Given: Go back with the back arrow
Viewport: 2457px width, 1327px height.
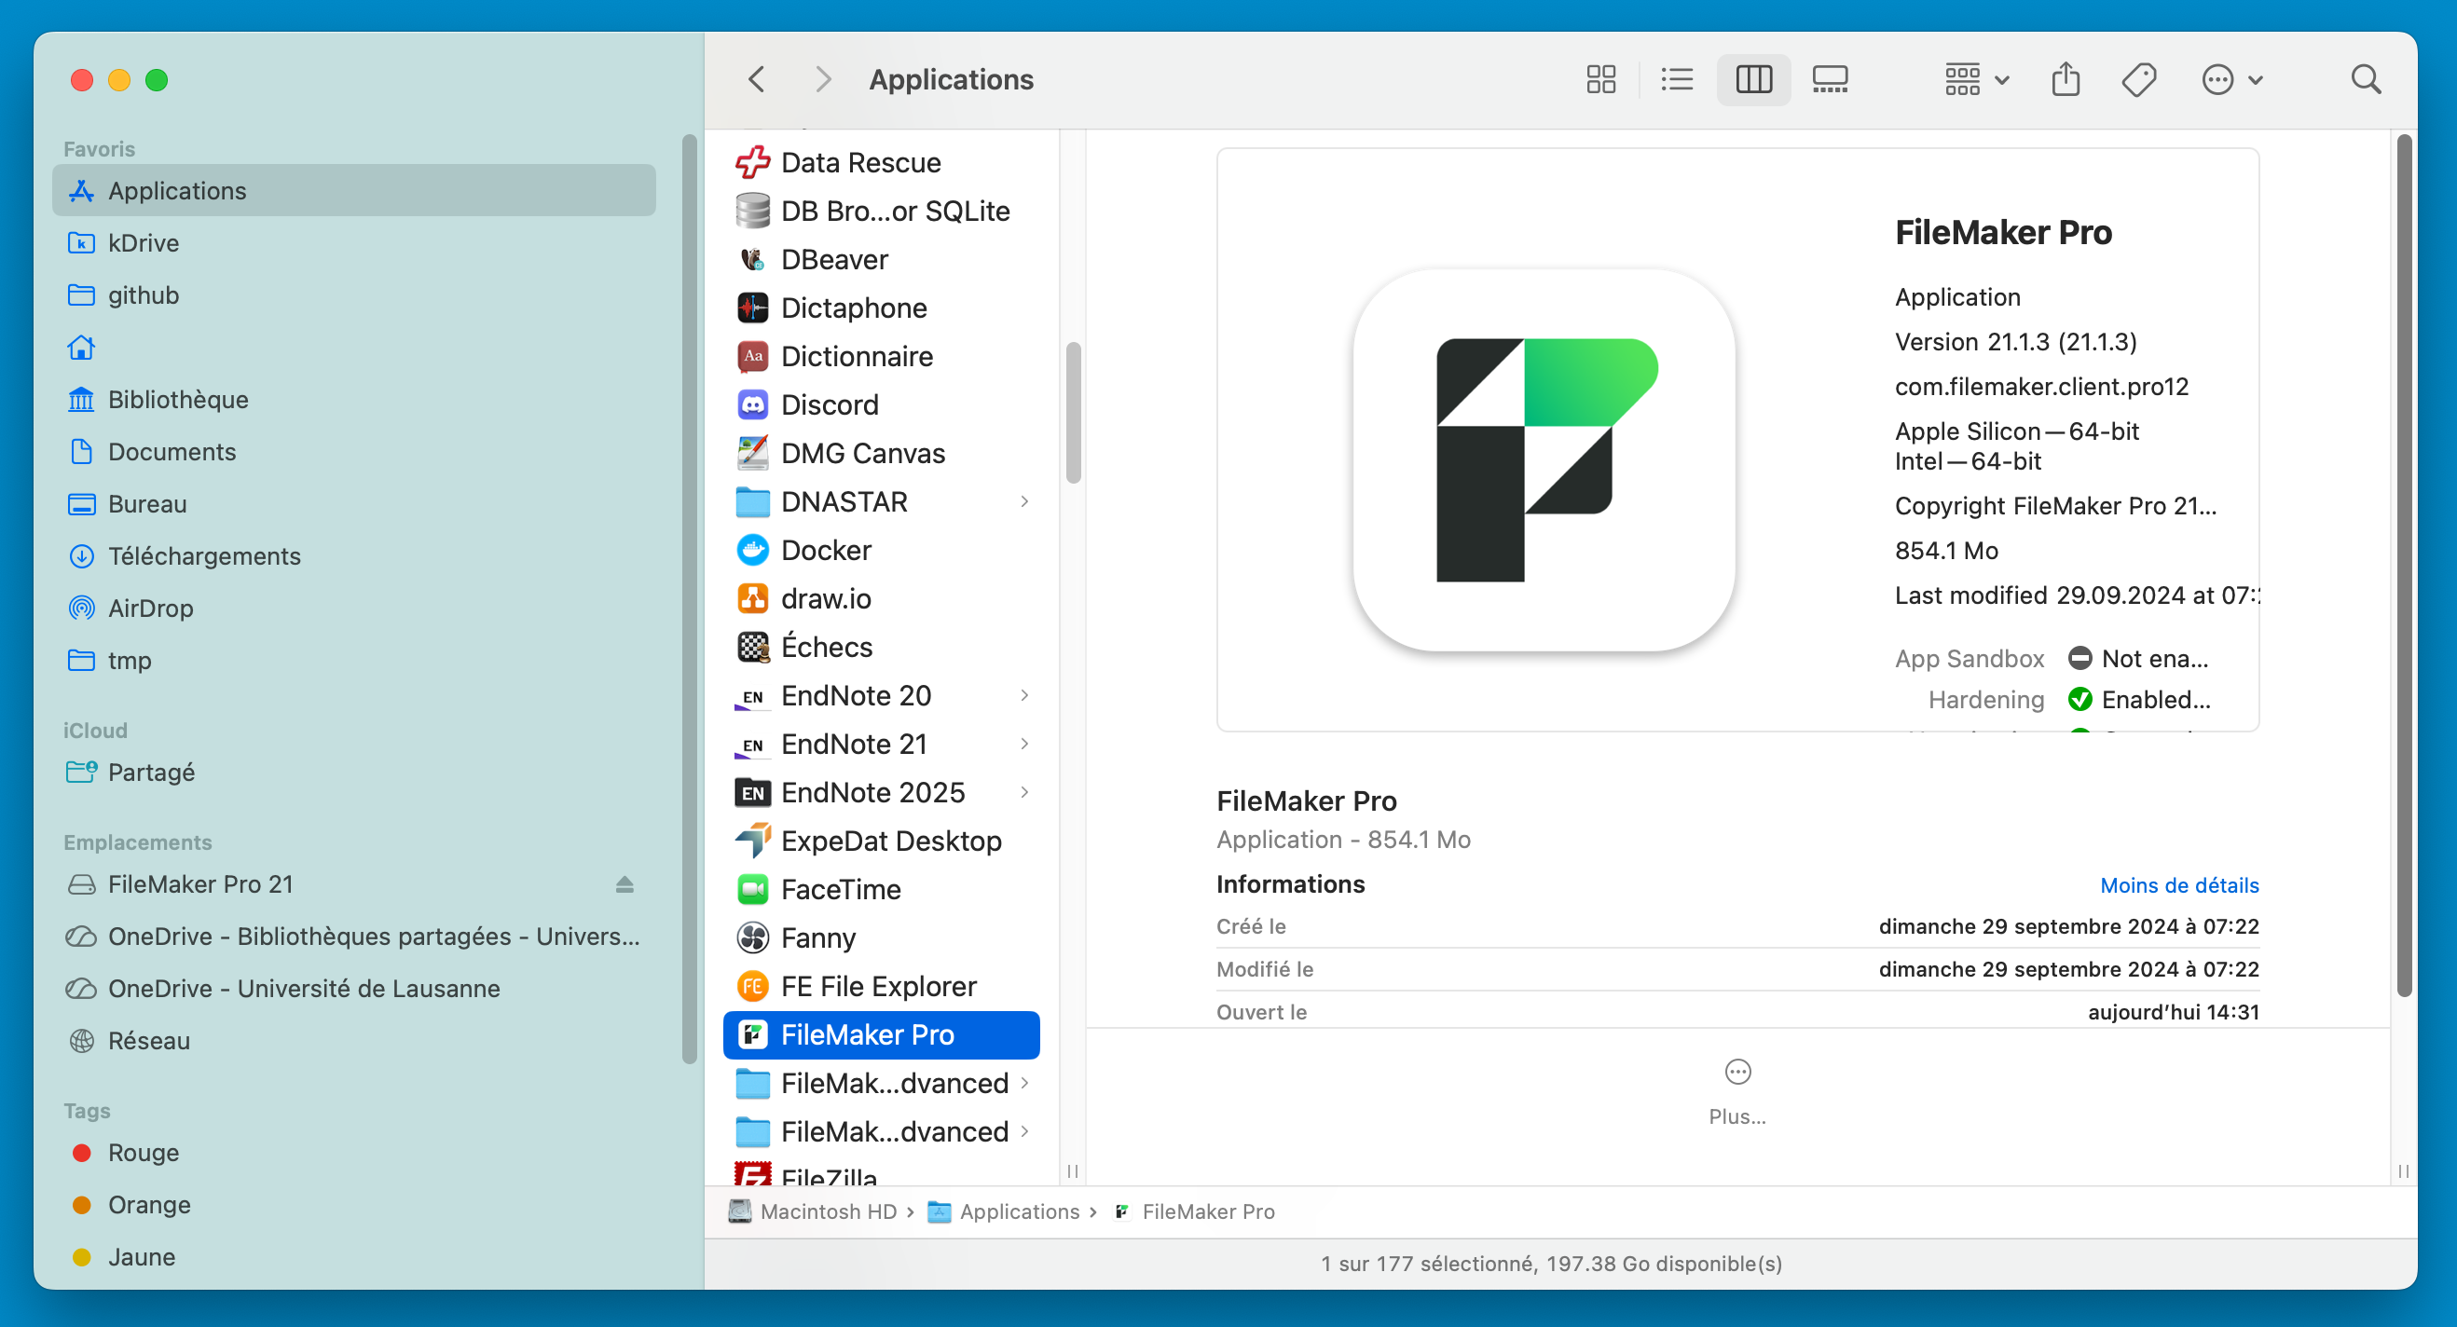Looking at the screenshot, I should tap(757, 79).
